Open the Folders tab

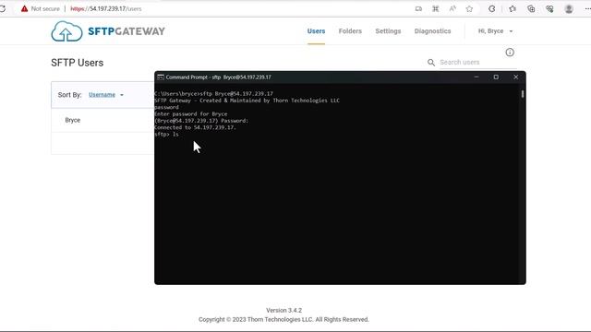(x=350, y=31)
